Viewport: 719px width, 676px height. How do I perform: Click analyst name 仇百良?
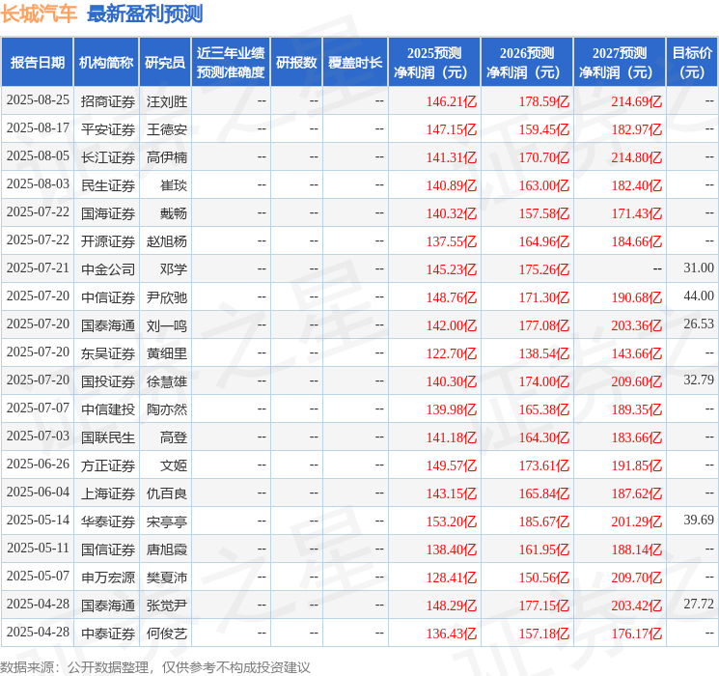click(x=166, y=493)
